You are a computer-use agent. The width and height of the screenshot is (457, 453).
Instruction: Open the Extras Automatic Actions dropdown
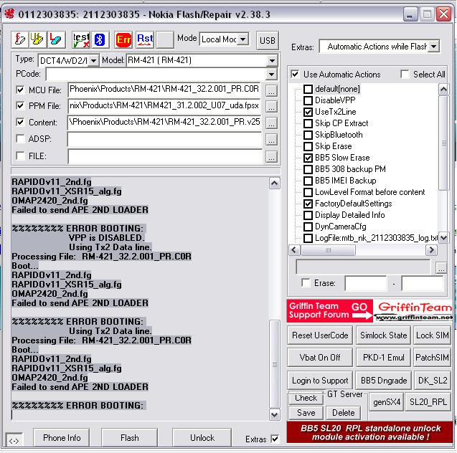tap(433, 47)
